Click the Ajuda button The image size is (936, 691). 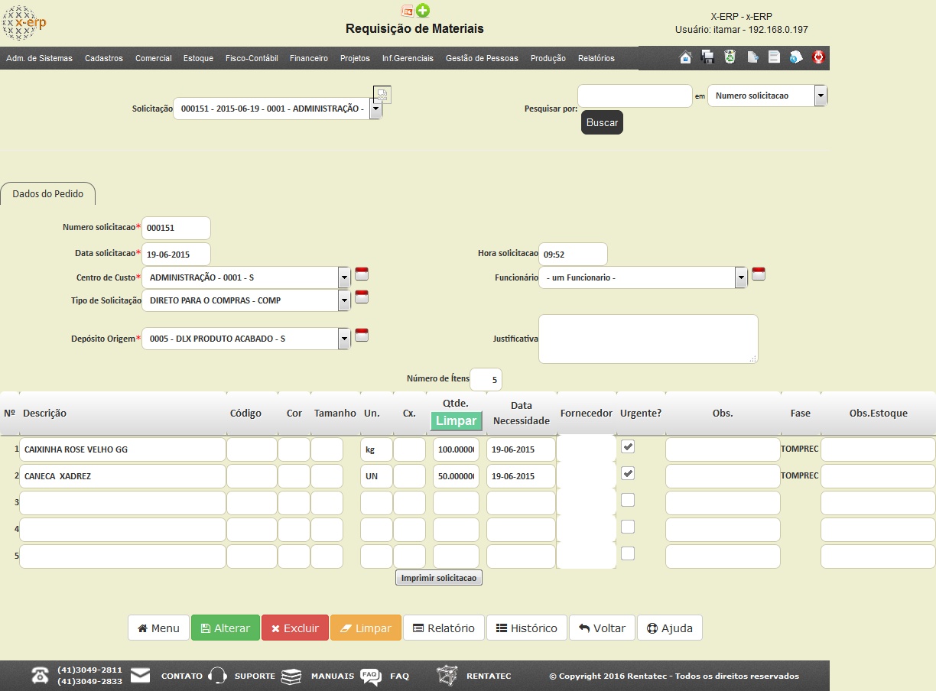(x=670, y=628)
